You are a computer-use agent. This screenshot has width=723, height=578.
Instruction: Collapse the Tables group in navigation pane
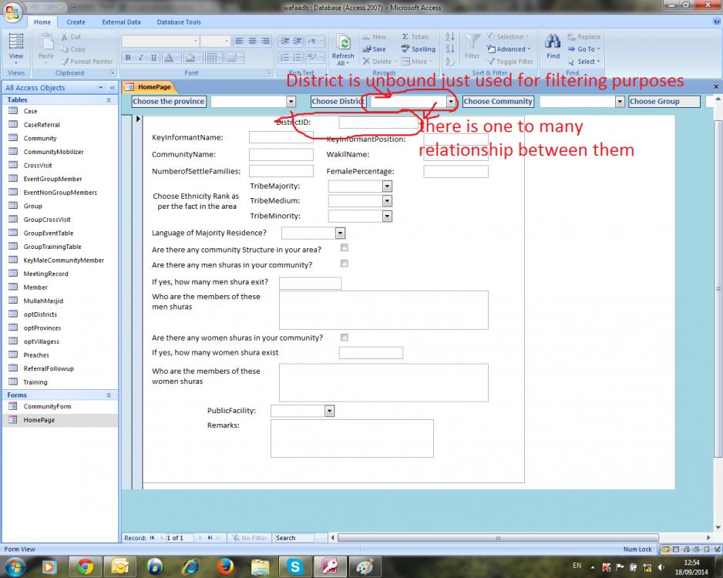coord(109,100)
